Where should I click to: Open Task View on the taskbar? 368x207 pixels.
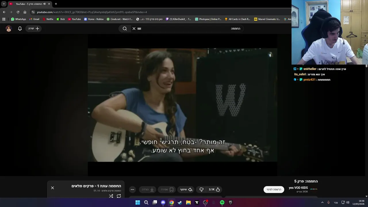tap(155, 202)
